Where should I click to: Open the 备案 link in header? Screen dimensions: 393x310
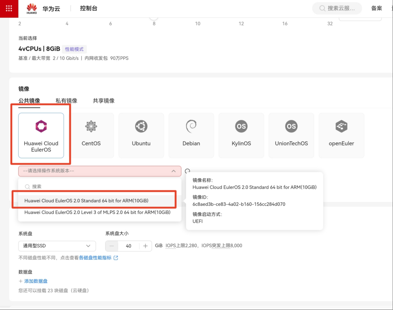coord(376,8)
